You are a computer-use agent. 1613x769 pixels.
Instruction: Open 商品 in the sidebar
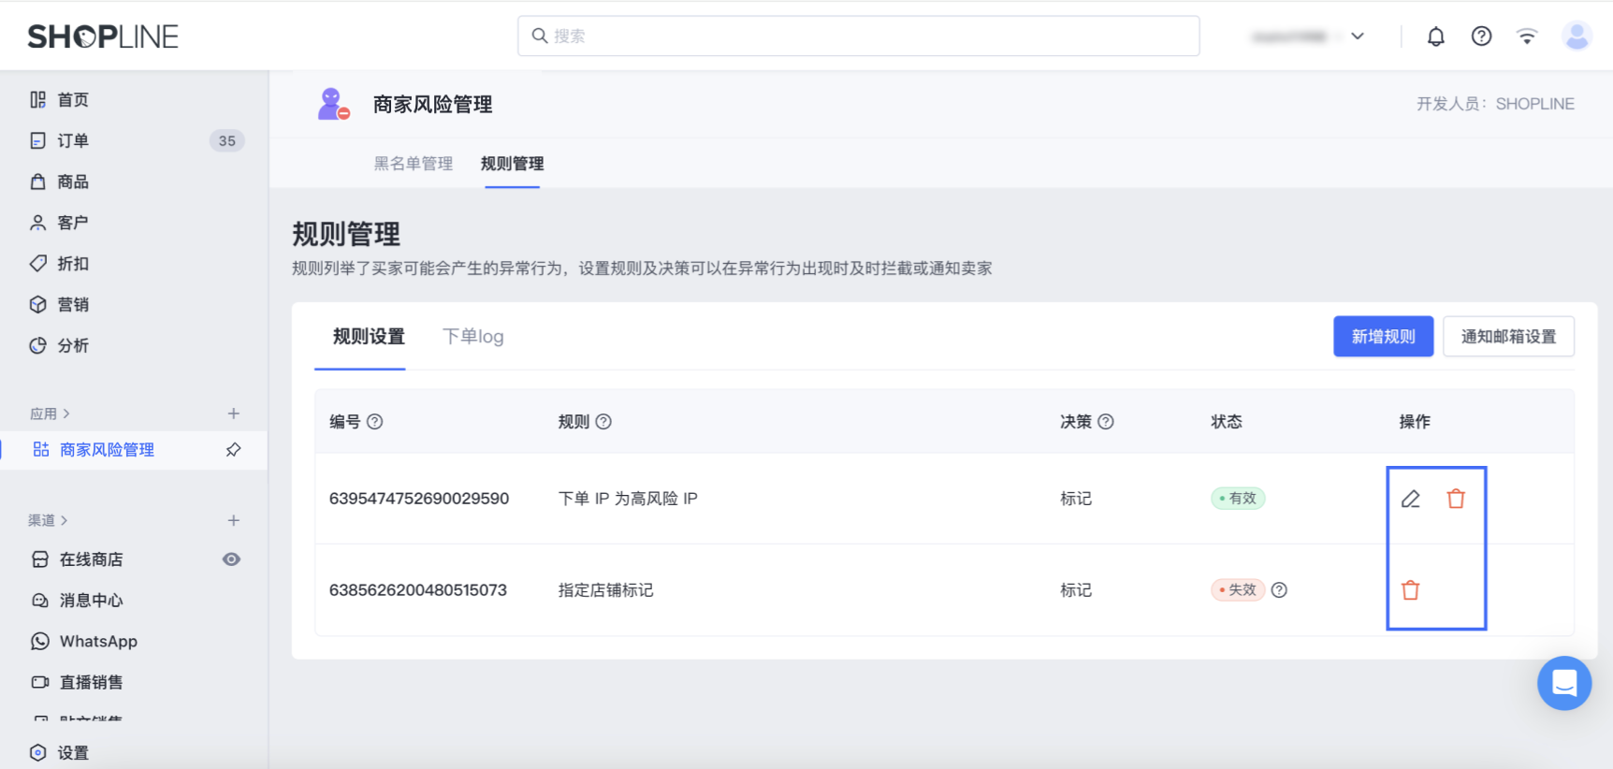(73, 181)
